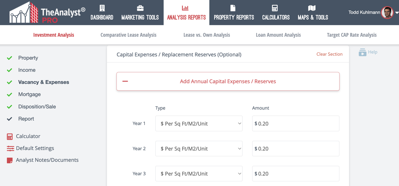Image resolution: width=399 pixels, height=186 pixels.
Task: Go to the Income step
Action: (x=27, y=70)
